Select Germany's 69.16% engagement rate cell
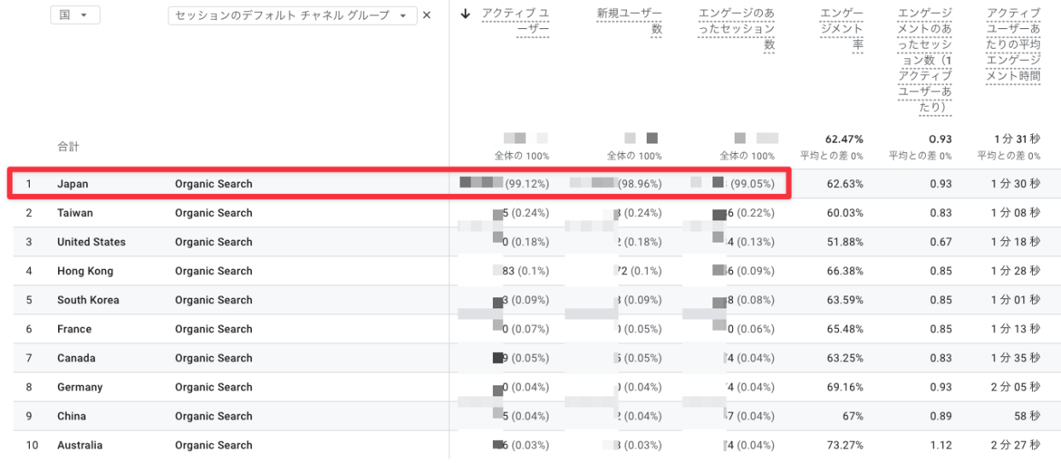1061x463 pixels. point(843,387)
